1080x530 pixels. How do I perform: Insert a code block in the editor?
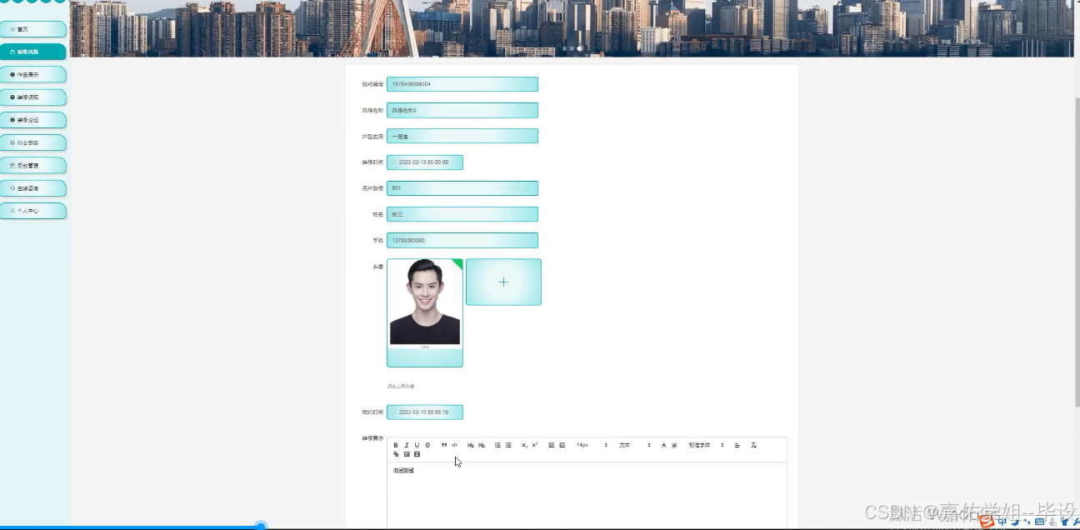pyautogui.click(x=454, y=445)
